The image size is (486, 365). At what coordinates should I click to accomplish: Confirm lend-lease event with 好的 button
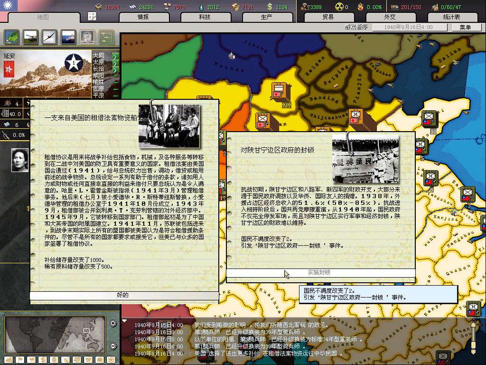click(124, 295)
